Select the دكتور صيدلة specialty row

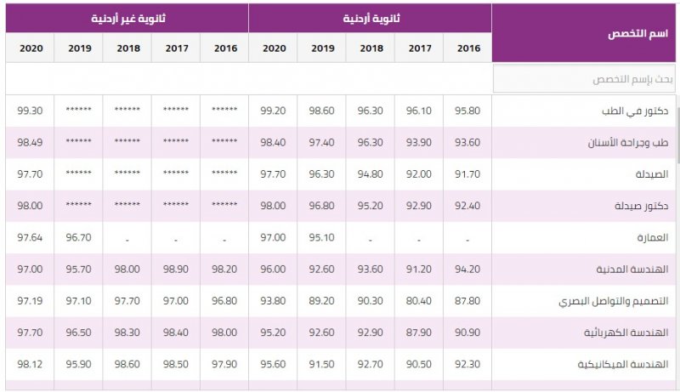(x=341, y=206)
